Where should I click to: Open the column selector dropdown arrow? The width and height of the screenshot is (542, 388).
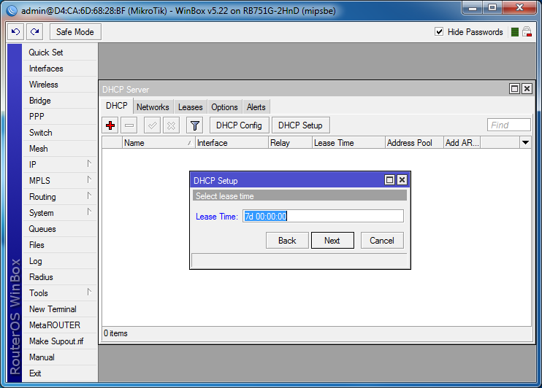tap(525, 142)
